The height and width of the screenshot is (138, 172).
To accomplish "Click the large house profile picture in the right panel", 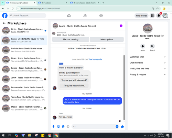I will click(148, 29).
